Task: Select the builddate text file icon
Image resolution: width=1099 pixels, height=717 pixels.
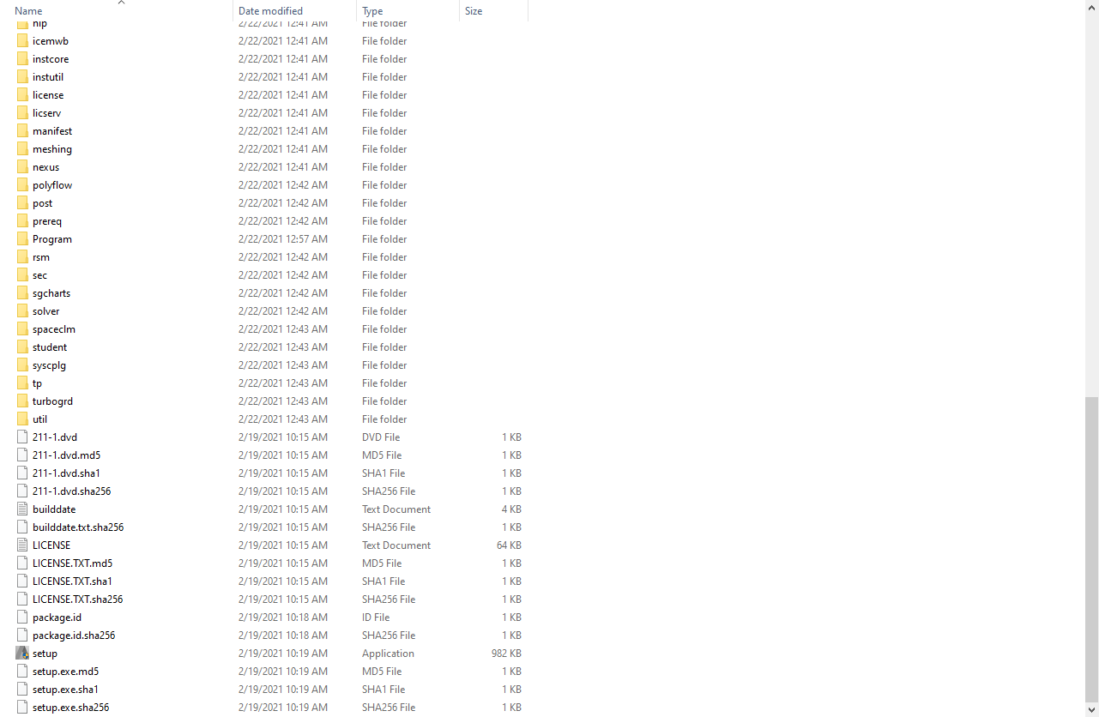Action: click(22, 509)
